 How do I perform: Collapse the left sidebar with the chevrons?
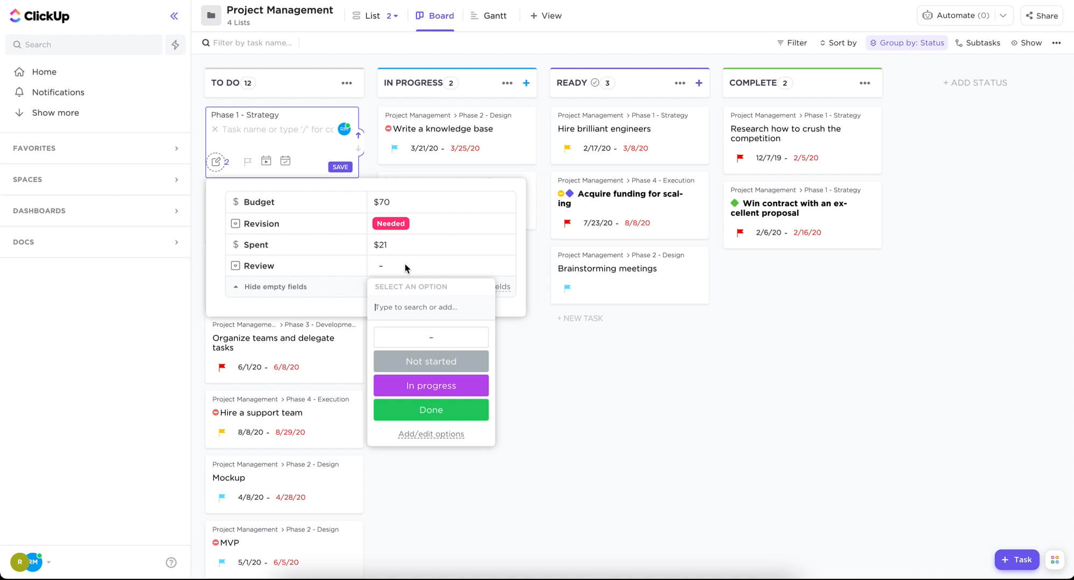[174, 16]
